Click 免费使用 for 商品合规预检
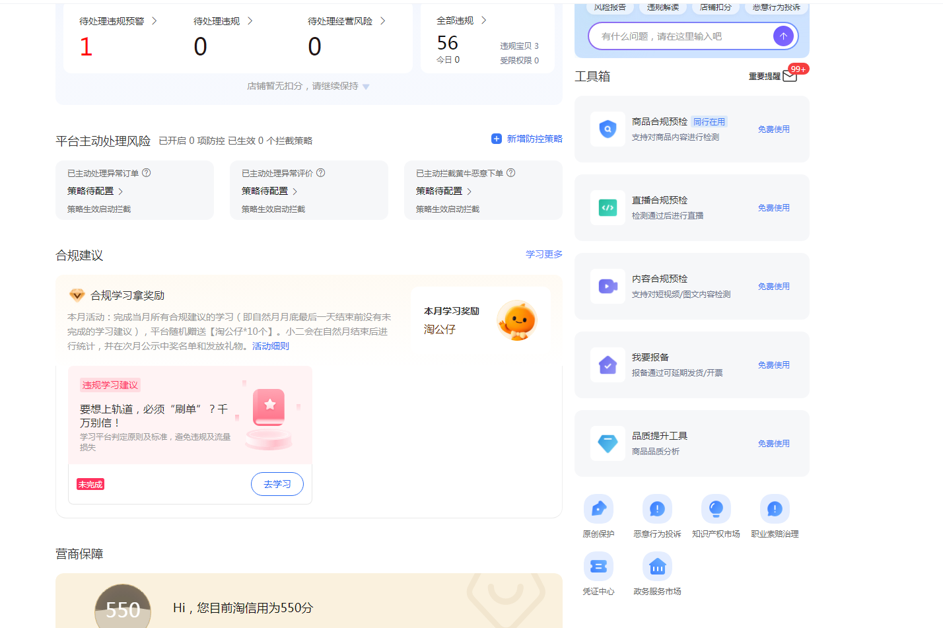Image resolution: width=943 pixels, height=628 pixels. click(x=774, y=129)
